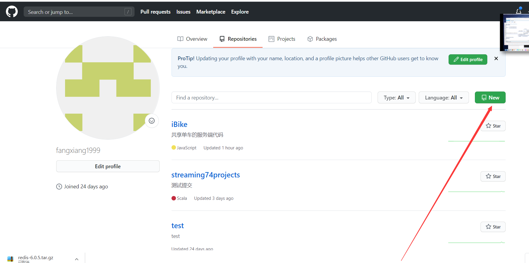
Task: Star the streaming74projects repository
Action: coord(493,177)
